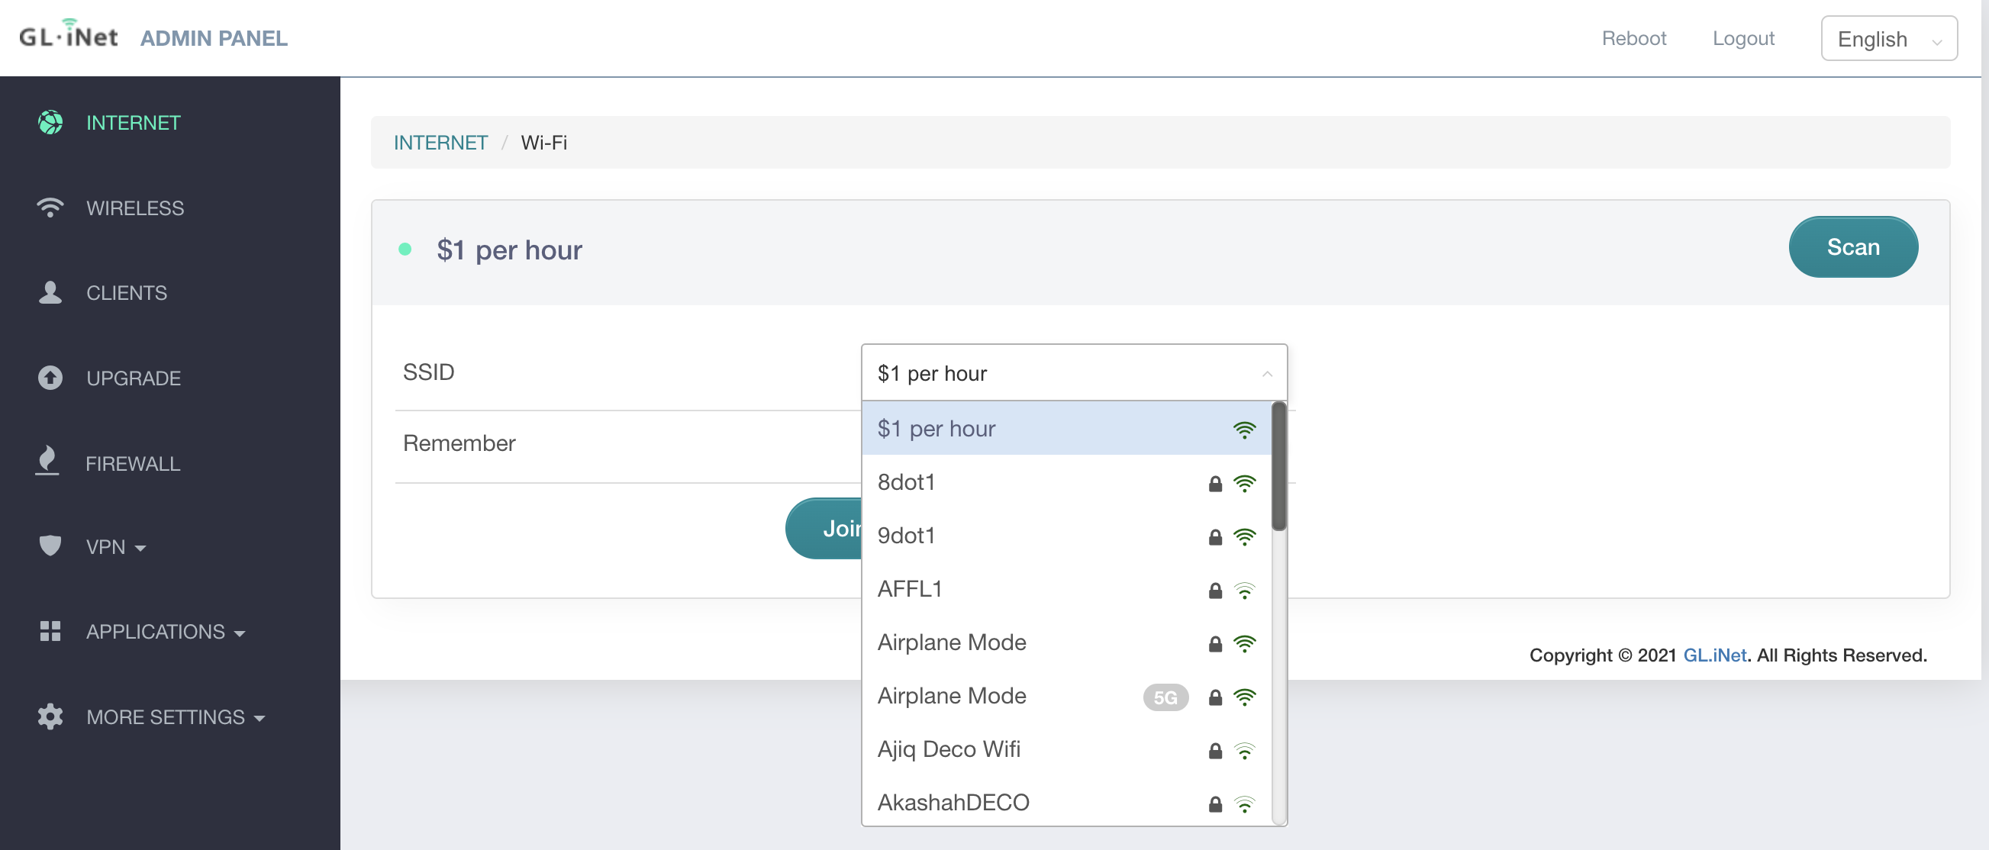Image resolution: width=1989 pixels, height=850 pixels.
Task: Click the Internet globe icon in sidebar
Action: pos(50,122)
